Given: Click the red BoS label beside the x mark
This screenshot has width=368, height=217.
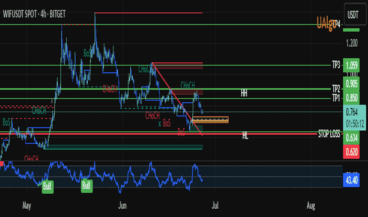Looking at the screenshot, I should point(167,123).
